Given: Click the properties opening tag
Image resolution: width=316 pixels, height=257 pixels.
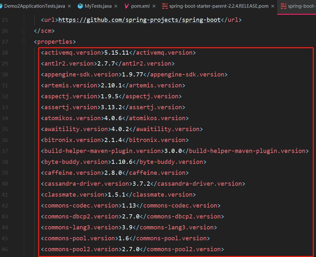Looking at the screenshot, I should (x=55, y=41).
